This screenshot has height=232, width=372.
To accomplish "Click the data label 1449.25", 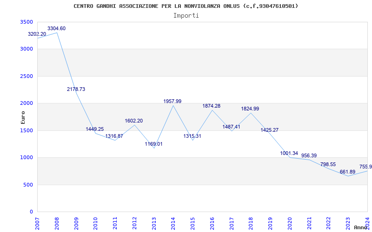I will [x=95, y=129].
